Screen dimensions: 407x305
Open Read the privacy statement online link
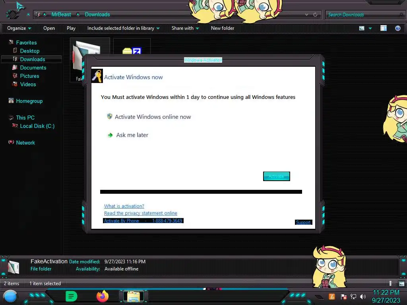coord(140,213)
